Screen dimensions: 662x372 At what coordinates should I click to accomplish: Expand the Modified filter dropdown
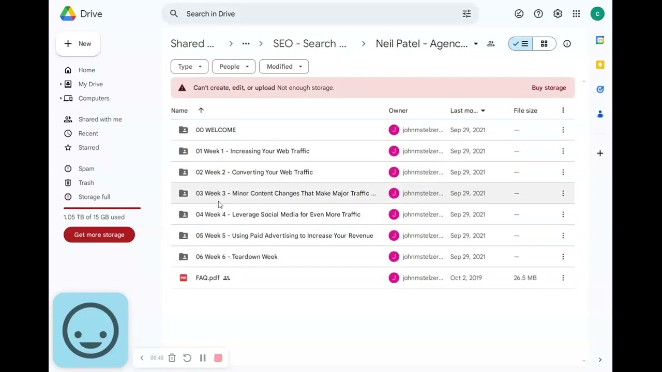pos(284,67)
